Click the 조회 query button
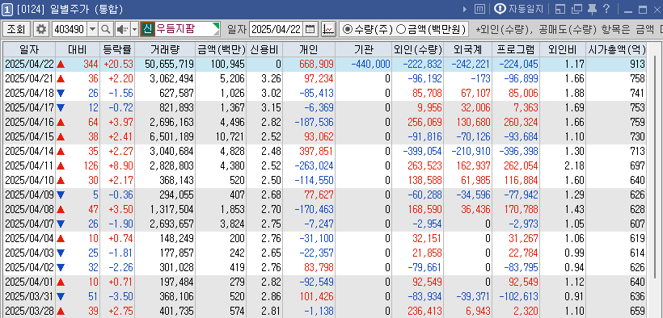The width and height of the screenshot is (663, 318). point(16,29)
